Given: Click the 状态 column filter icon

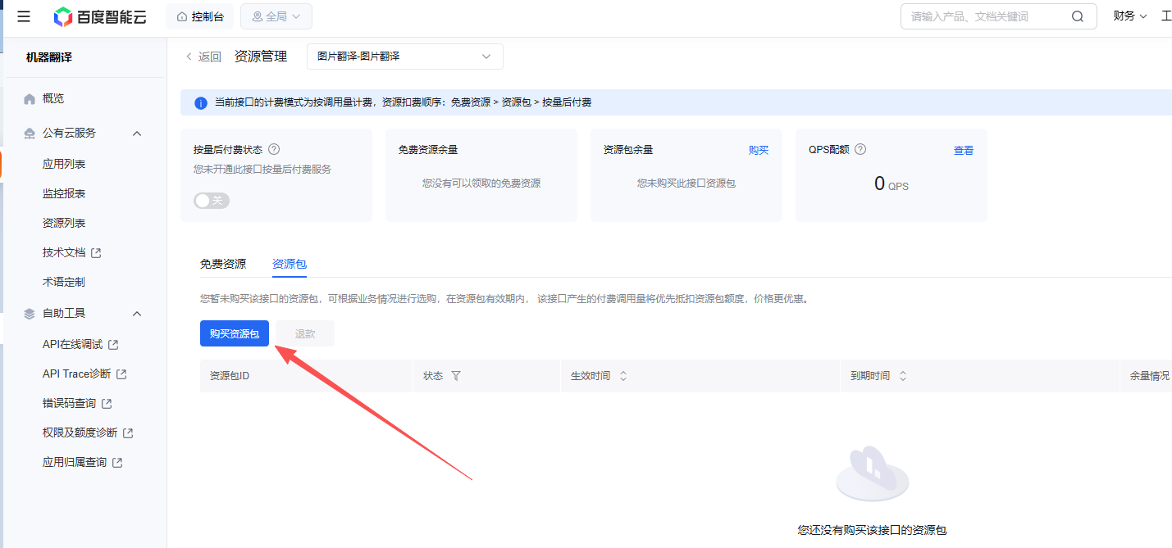Looking at the screenshot, I should coord(456,376).
